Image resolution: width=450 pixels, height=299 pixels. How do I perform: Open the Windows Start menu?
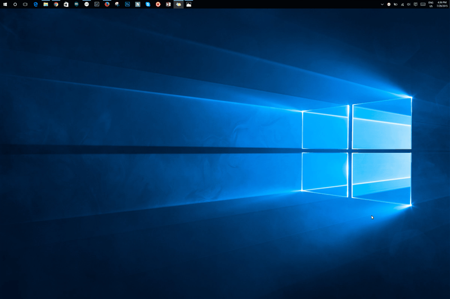coord(5,4)
